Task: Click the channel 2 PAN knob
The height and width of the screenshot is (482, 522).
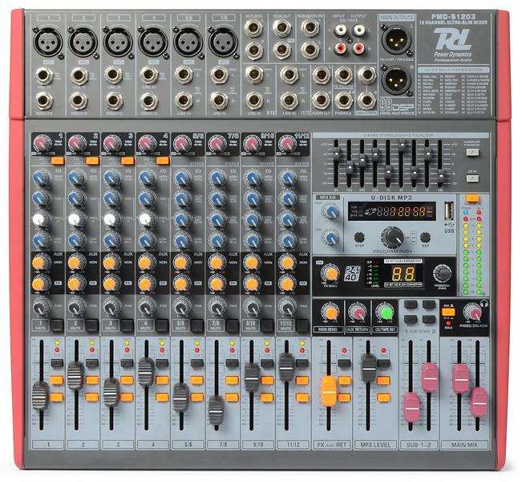Action: [76, 307]
